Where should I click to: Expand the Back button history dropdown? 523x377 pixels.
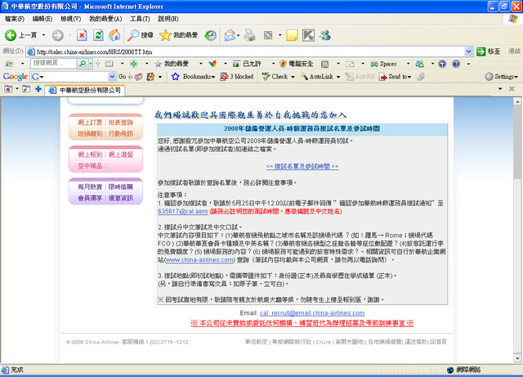point(43,35)
